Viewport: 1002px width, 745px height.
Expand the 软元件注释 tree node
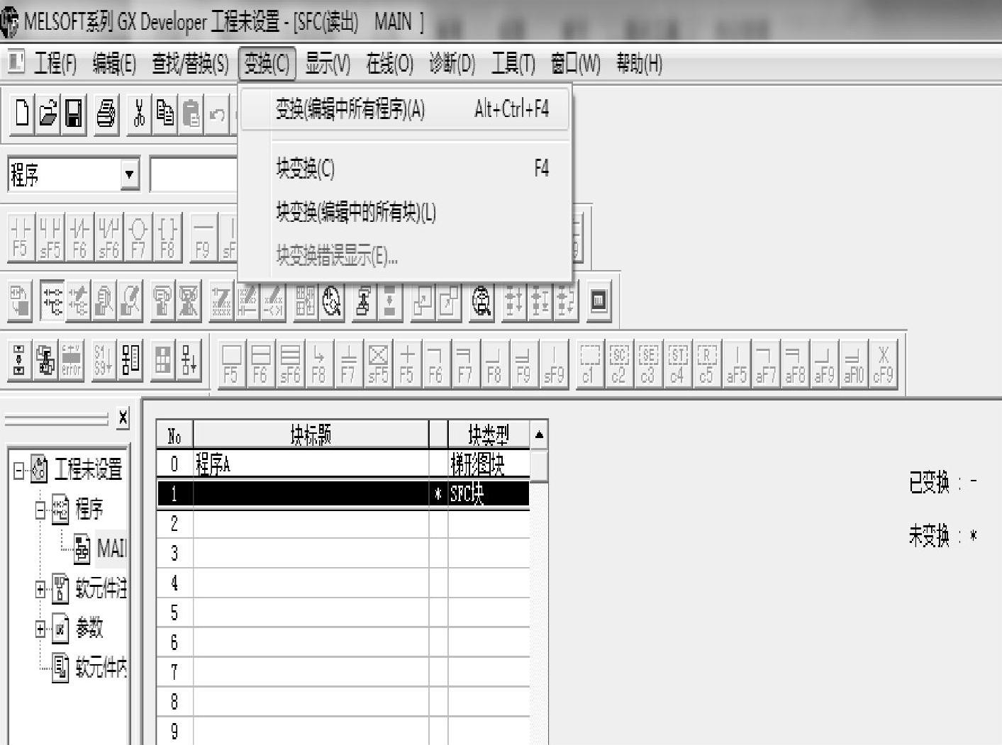pyautogui.click(x=40, y=588)
